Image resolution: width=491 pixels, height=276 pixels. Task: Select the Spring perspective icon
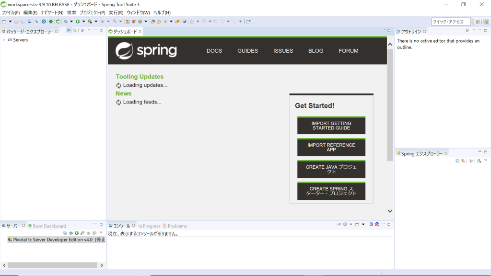[x=486, y=22]
